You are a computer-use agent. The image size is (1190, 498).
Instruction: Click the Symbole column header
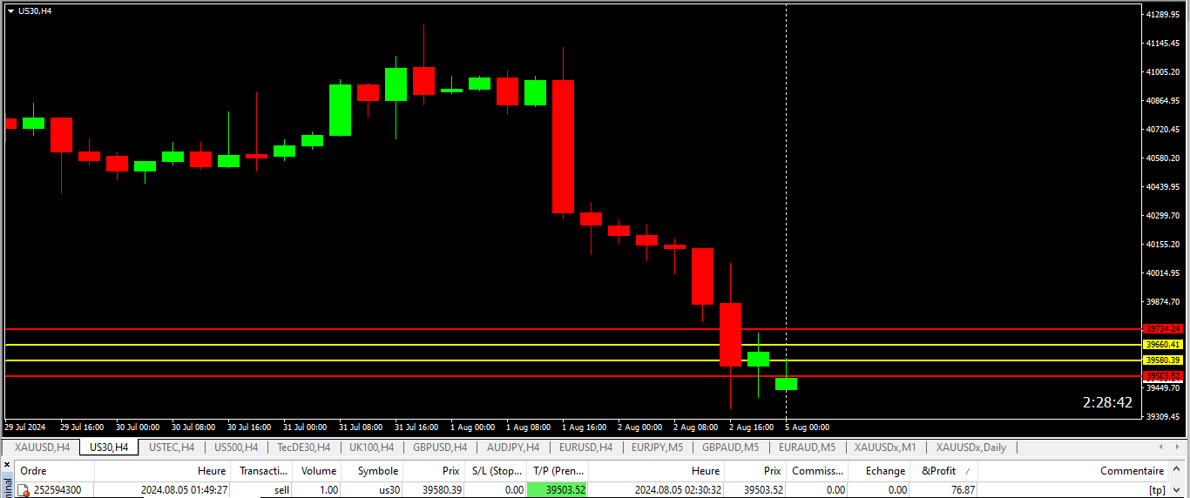pyautogui.click(x=377, y=471)
